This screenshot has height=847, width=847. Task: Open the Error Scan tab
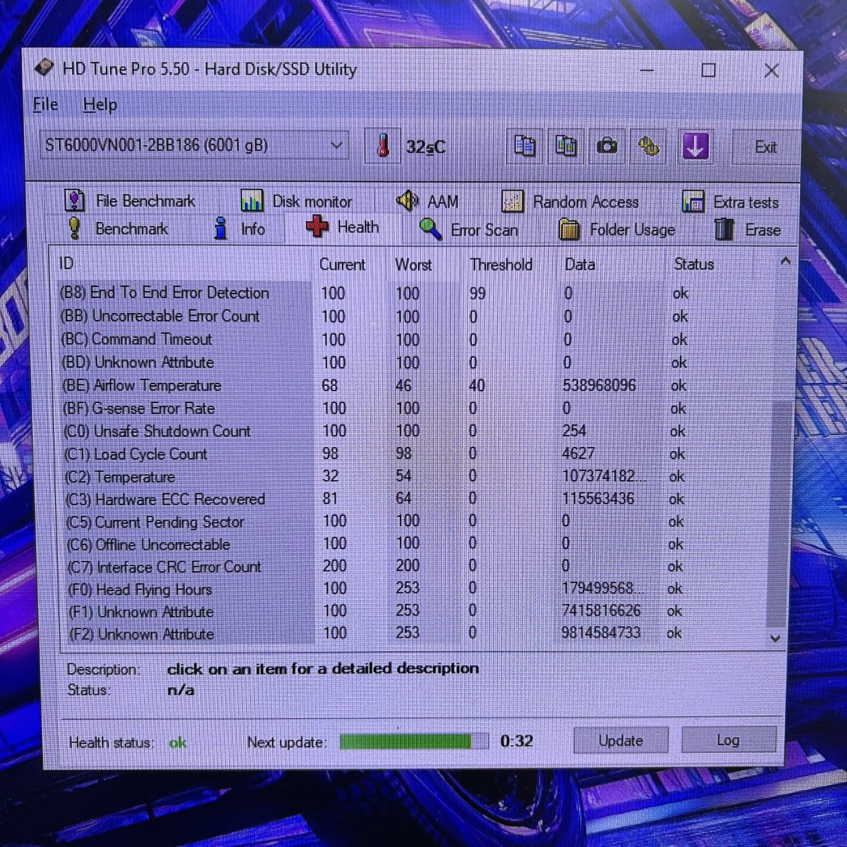click(469, 229)
